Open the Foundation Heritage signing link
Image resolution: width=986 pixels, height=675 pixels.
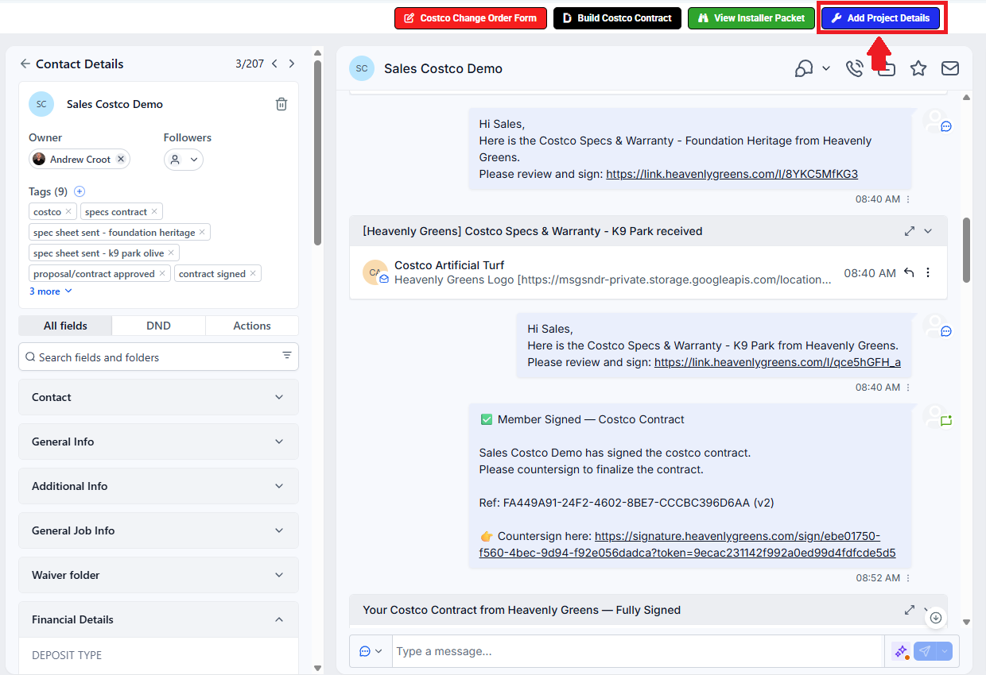[732, 174]
